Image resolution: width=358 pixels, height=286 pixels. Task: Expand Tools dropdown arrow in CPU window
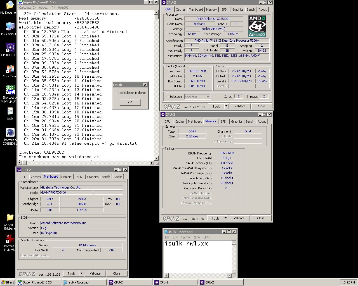tap(227, 106)
